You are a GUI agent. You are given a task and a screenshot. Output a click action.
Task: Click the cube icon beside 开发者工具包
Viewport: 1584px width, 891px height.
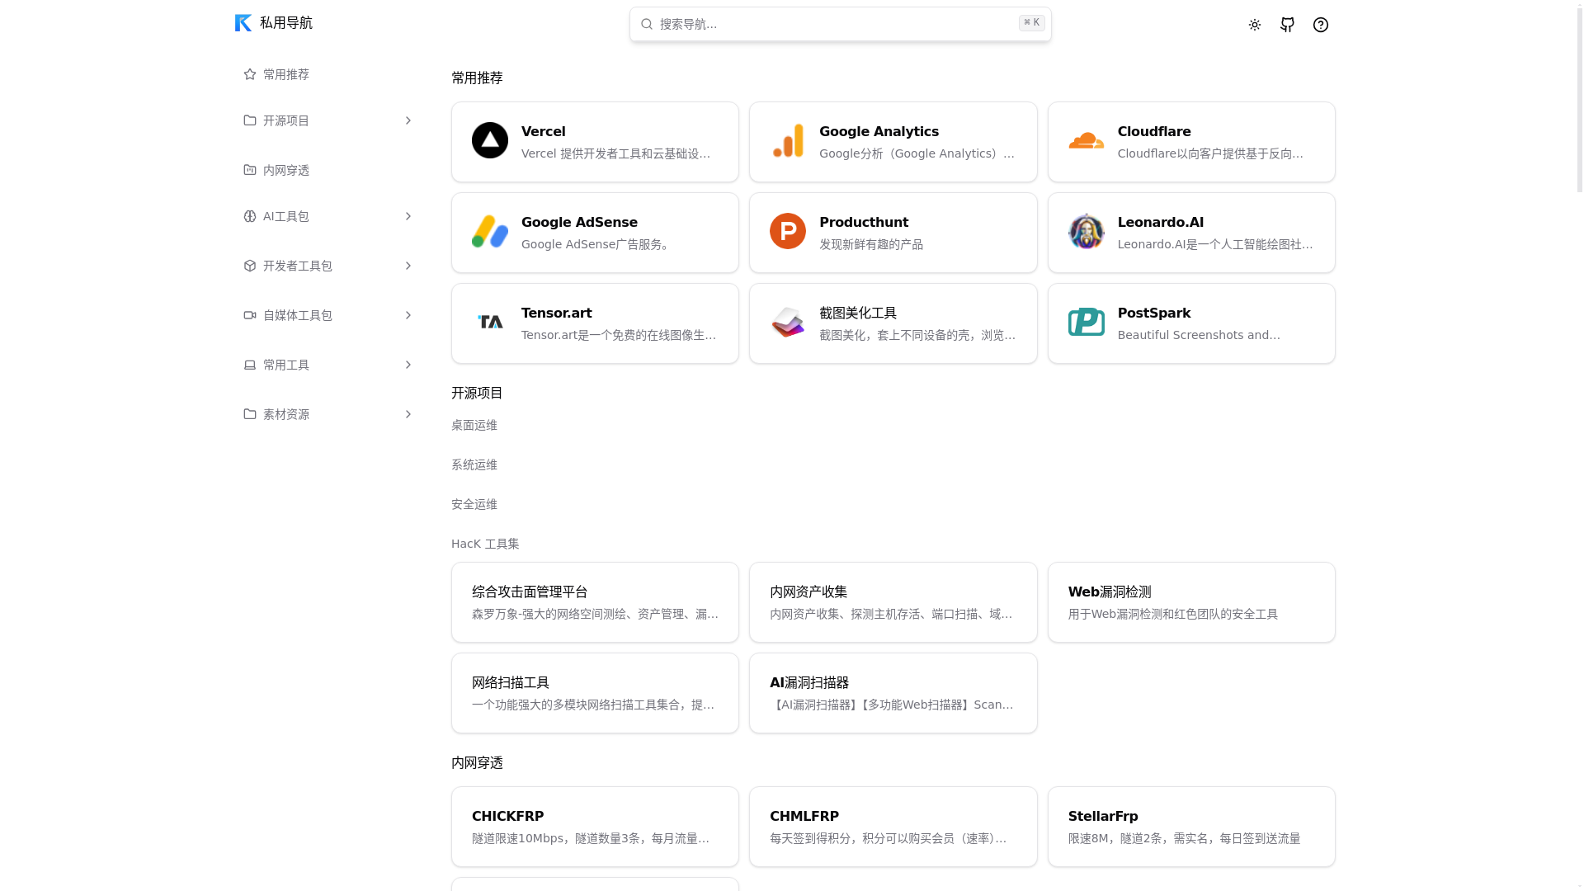250,266
